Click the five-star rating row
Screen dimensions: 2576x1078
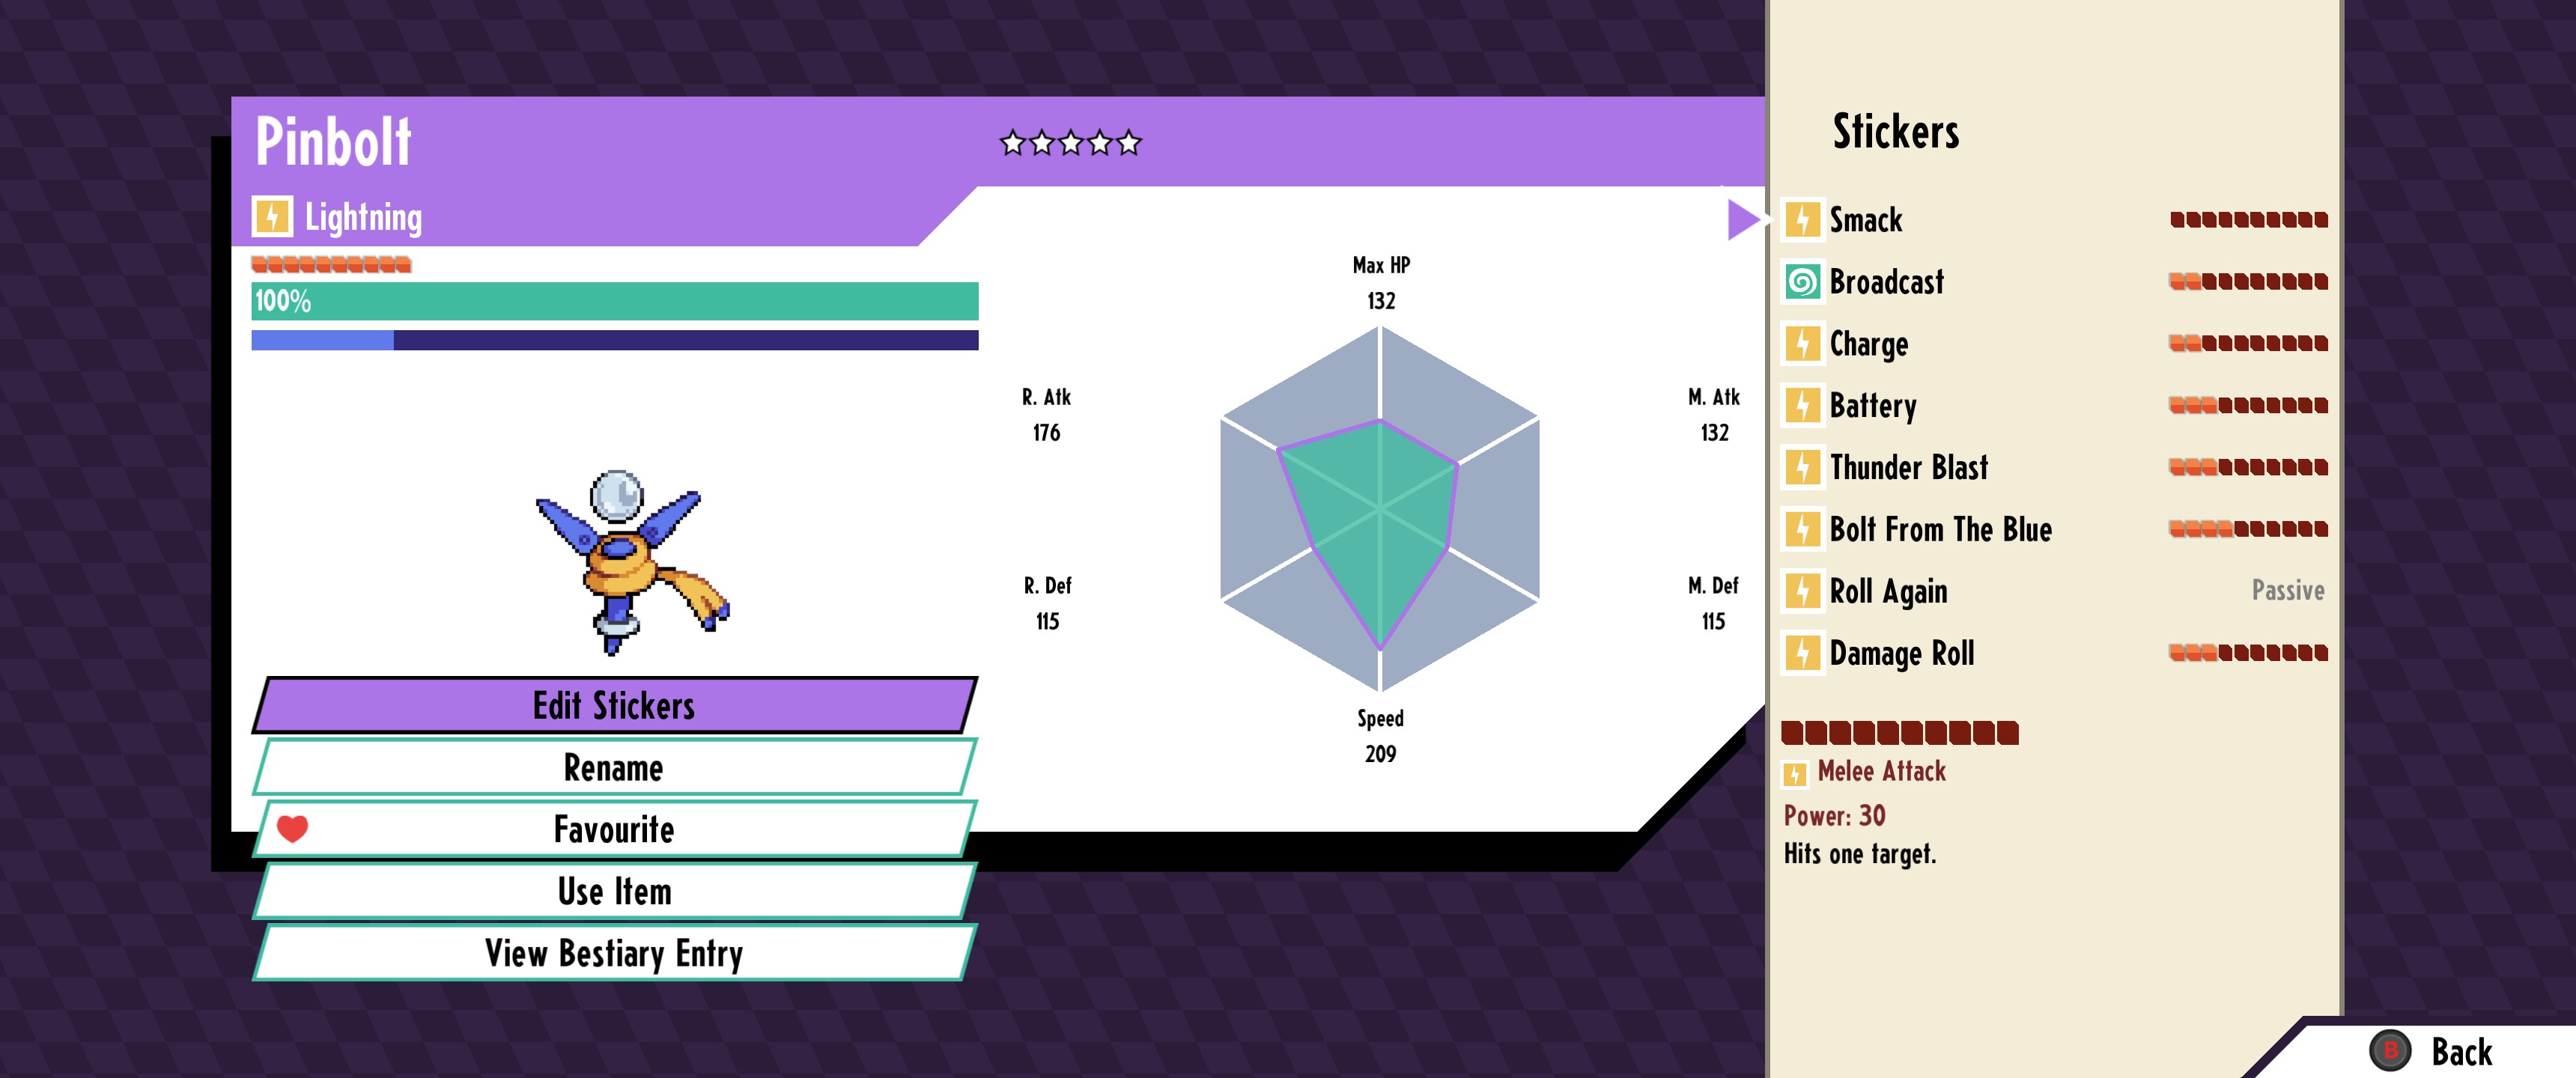pyautogui.click(x=1070, y=143)
